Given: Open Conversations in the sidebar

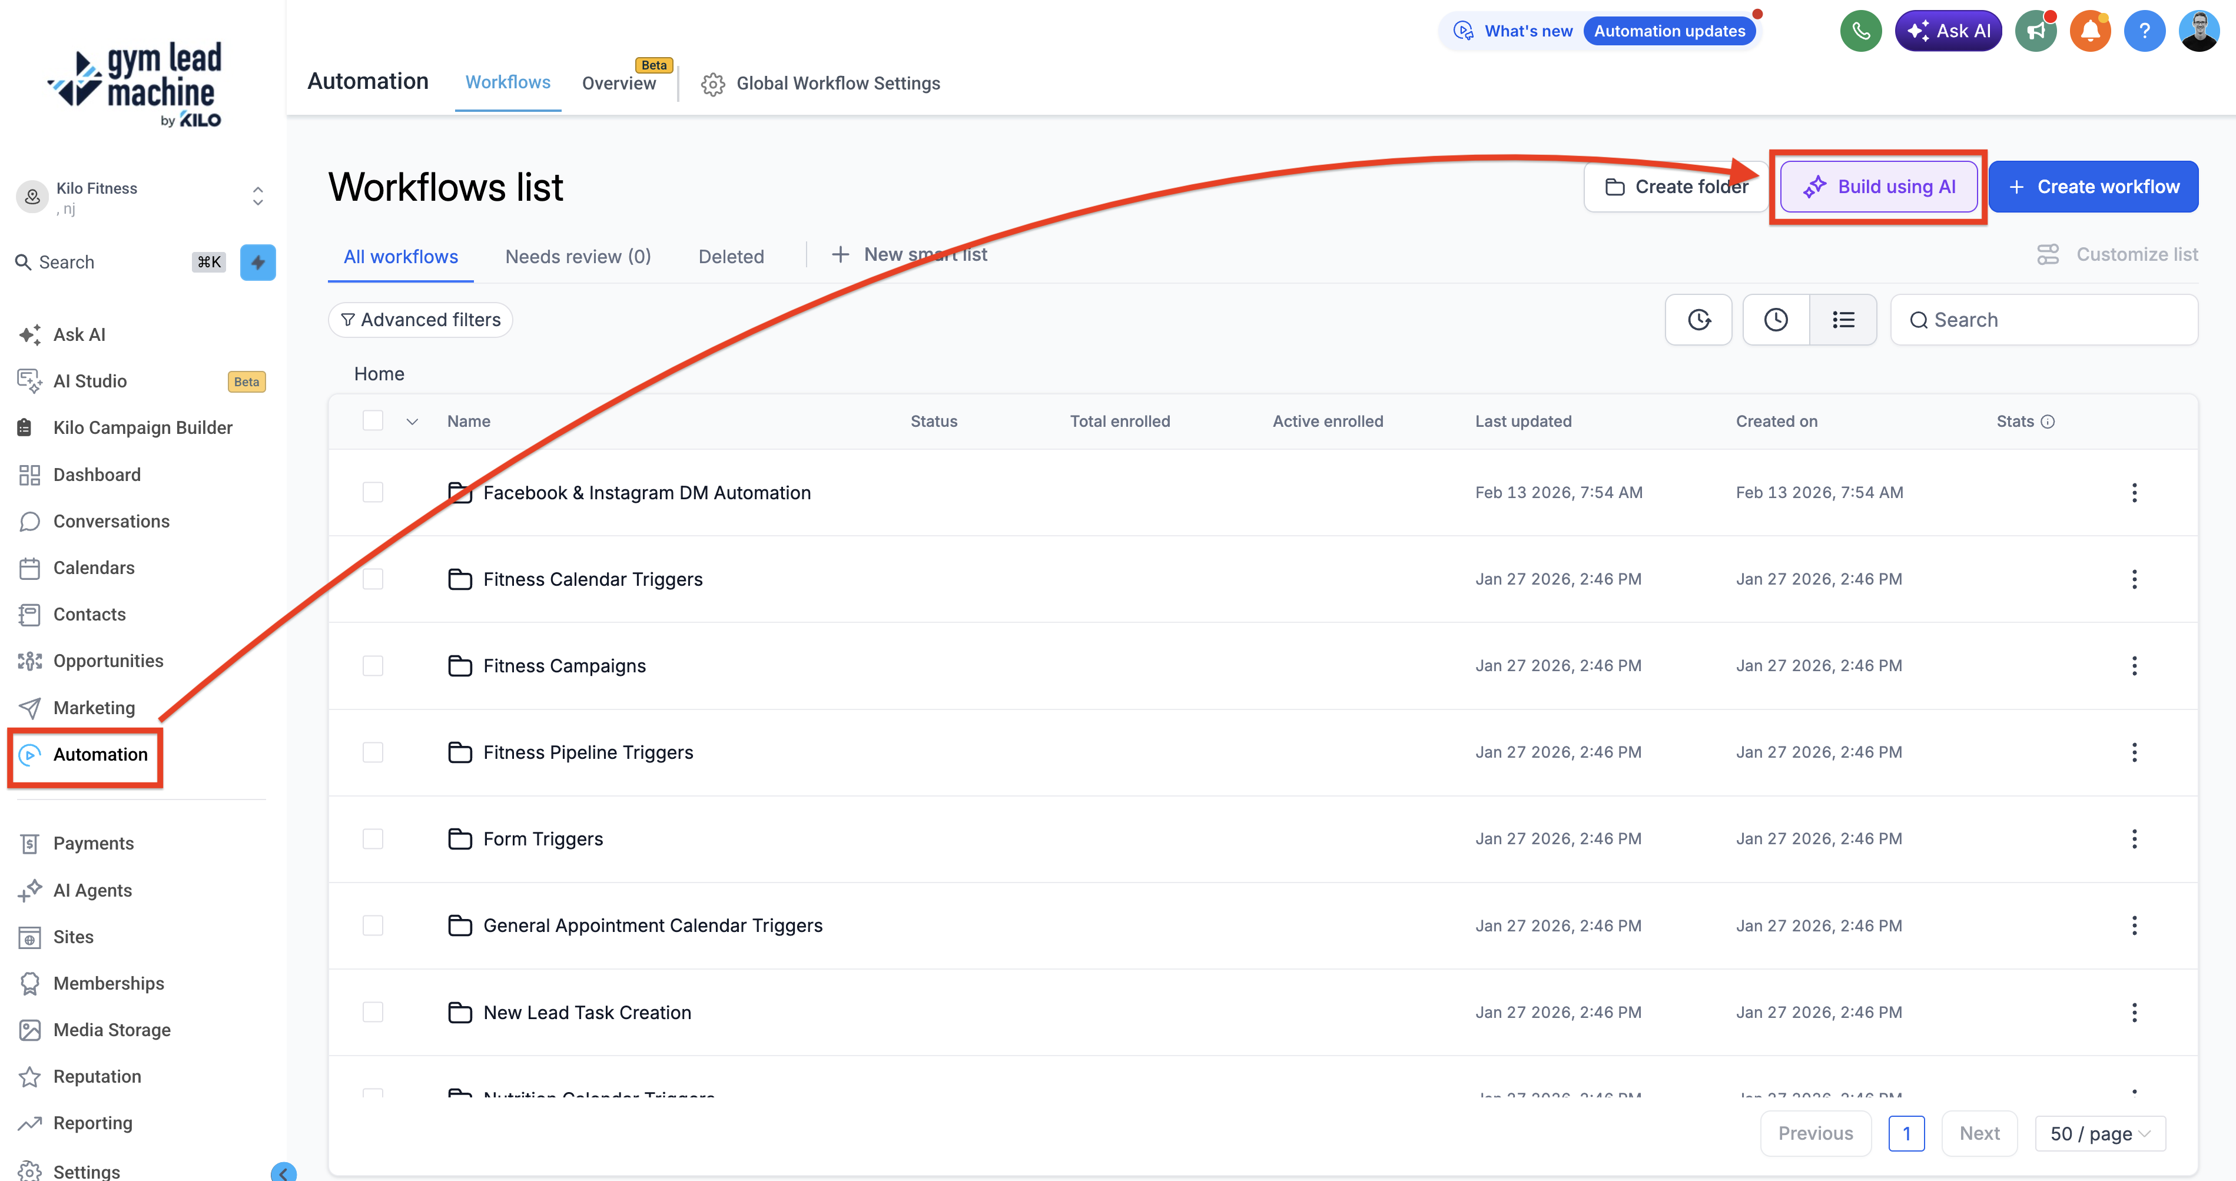Looking at the screenshot, I should tap(111, 520).
